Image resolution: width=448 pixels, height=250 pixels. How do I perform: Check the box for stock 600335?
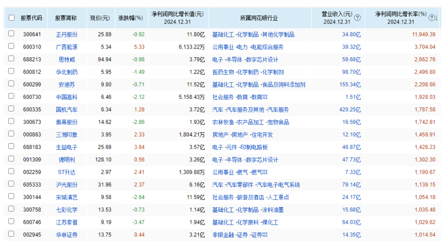(11, 109)
